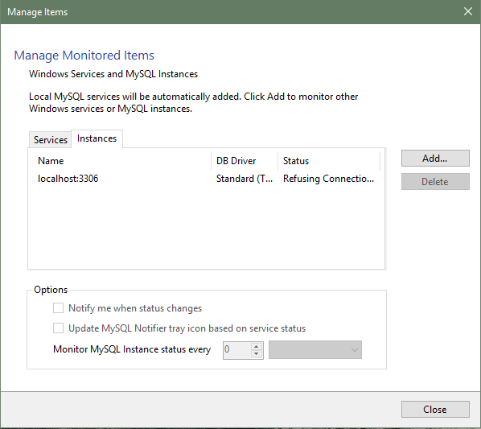Toggle Update MySQL Notifier tray icon checkbox
The height and width of the screenshot is (429, 481).
tap(58, 328)
